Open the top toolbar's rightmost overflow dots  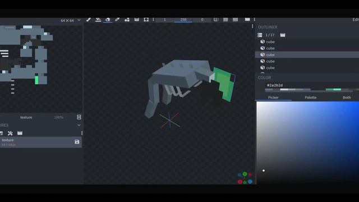[x=254, y=20]
